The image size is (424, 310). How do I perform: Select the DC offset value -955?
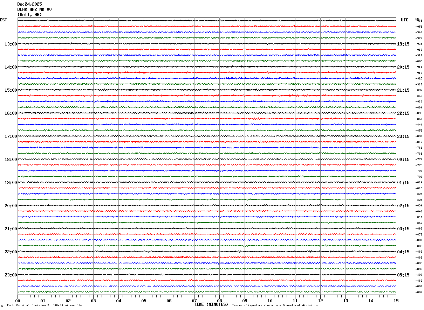point(419,27)
